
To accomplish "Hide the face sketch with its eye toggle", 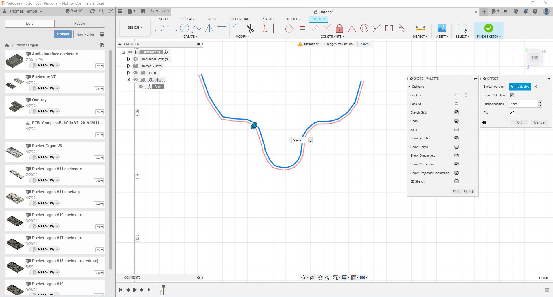I will click(x=141, y=87).
